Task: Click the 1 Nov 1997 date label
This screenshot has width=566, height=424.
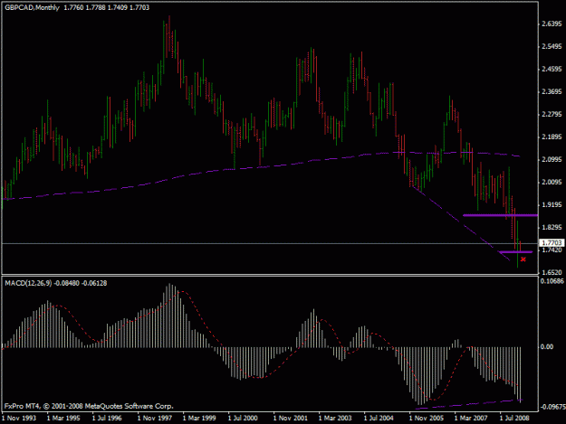Action: [x=155, y=418]
